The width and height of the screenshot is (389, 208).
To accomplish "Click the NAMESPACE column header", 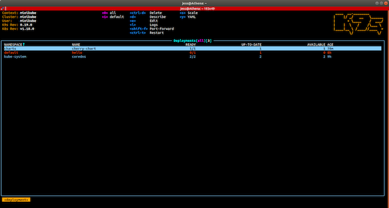I will coord(13,44).
